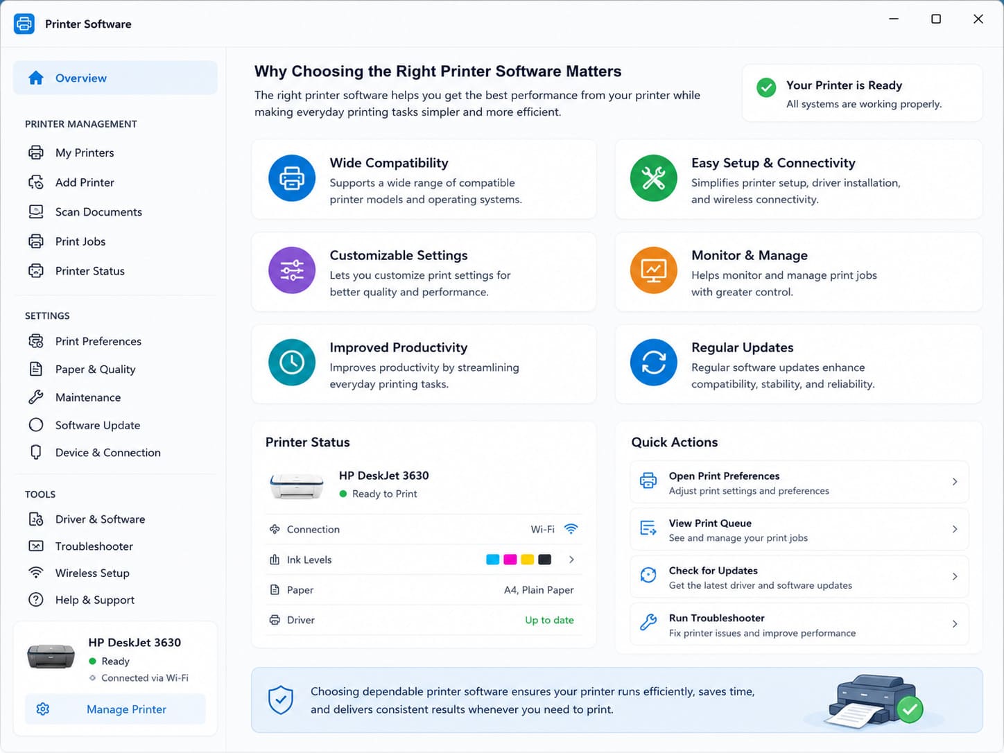The width and height of the screenshot is (1004, 753).
Task: Click the magenta ink level swatch
Action: (x=510, y=560)
